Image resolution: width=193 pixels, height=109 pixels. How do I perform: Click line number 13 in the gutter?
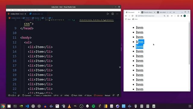[x=14, y=47]
